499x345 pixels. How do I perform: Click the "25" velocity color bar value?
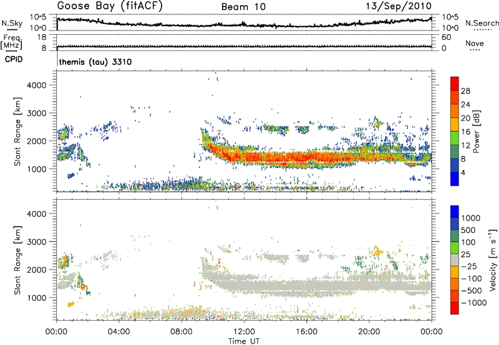tap(465, 255)
